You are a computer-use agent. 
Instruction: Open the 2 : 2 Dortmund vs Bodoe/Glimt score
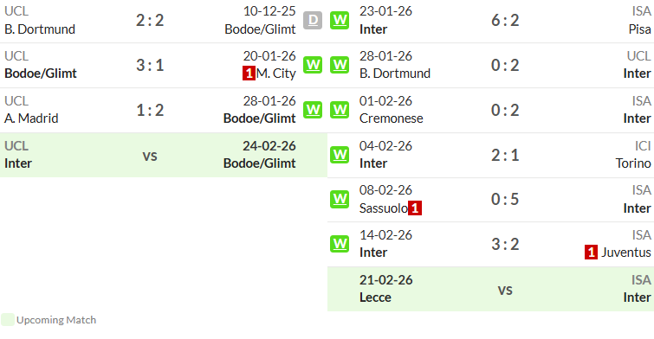click(150, 21)
